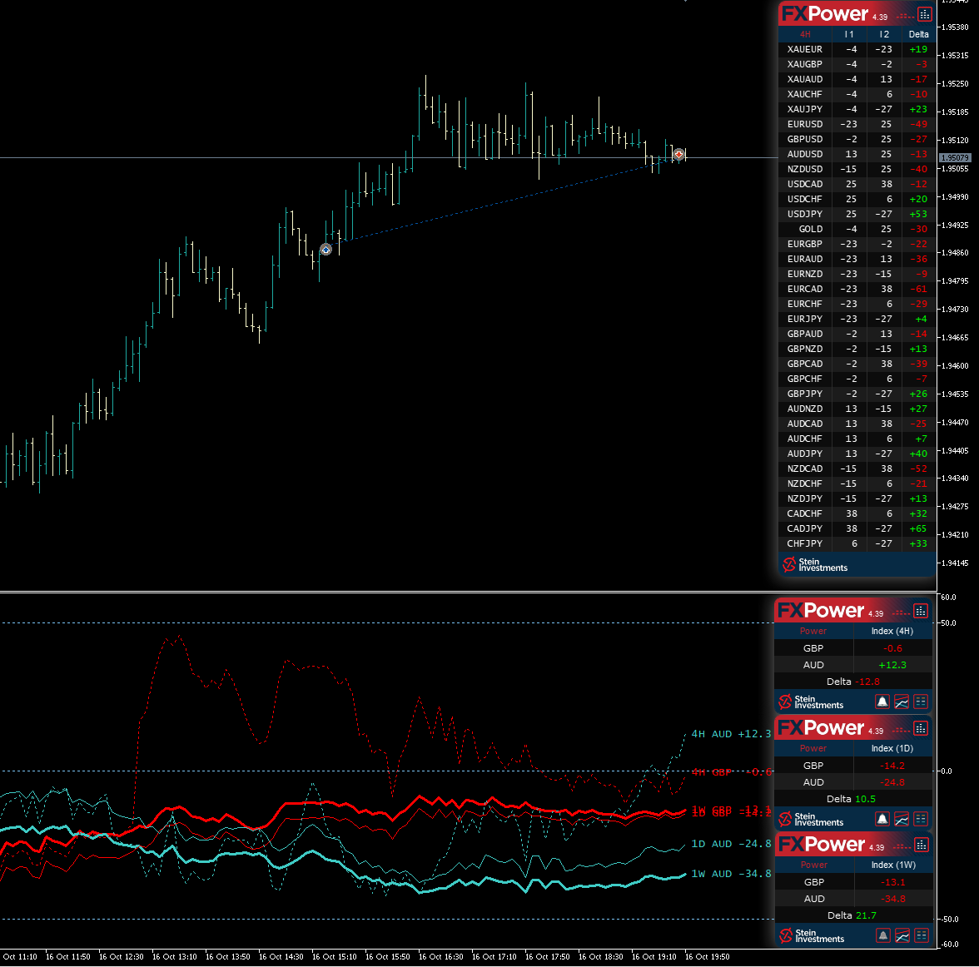The image size is (979, 967).
Task: Click the Stein Investments logo under the pairs list
Action: pyautogui.click(x=815, y=564)
